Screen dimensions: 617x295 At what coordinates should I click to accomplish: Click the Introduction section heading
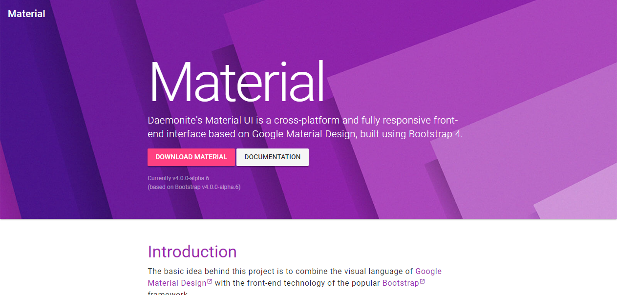pyautogui.click(x=192, y=252)
